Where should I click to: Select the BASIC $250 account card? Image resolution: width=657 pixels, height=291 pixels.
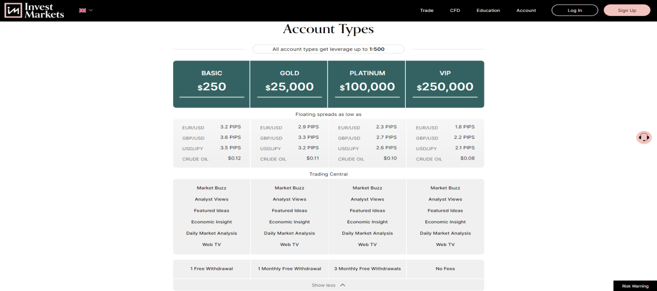pyautogui.click(x=211, y=84)
